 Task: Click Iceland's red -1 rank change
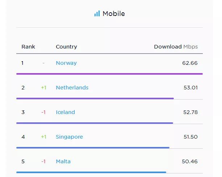[x=43, y=112]
